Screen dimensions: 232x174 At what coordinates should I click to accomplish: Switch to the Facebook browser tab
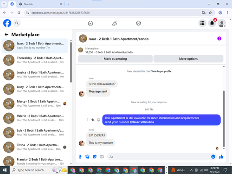tap(12, 4)
